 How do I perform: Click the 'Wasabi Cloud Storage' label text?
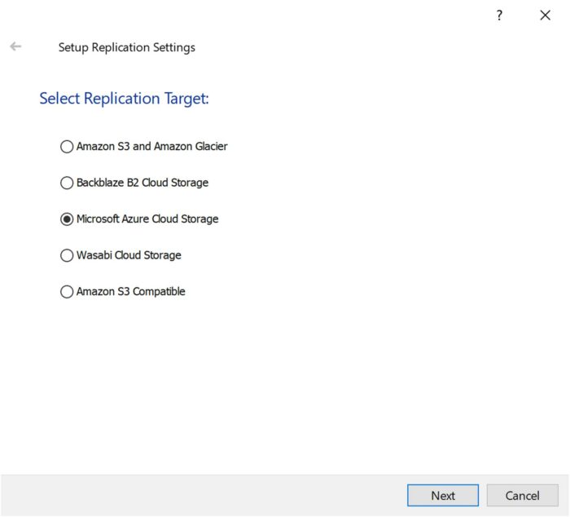129,255
